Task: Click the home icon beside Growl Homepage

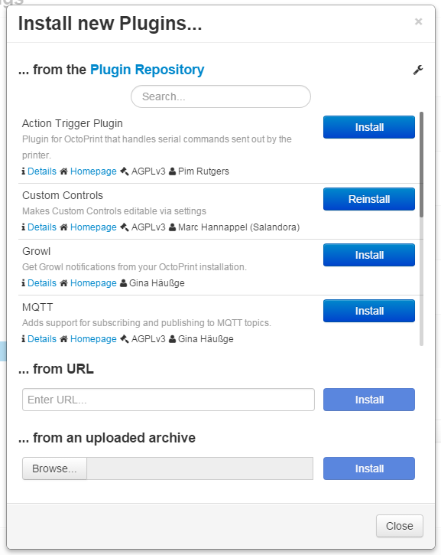Action: click(63, 283)
